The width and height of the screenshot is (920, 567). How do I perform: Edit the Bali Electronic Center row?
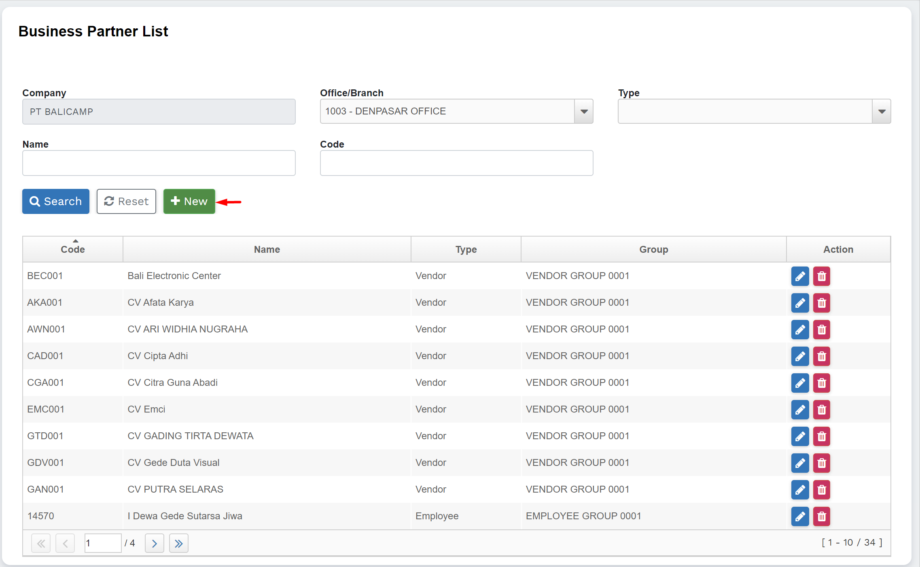[799, 276]
